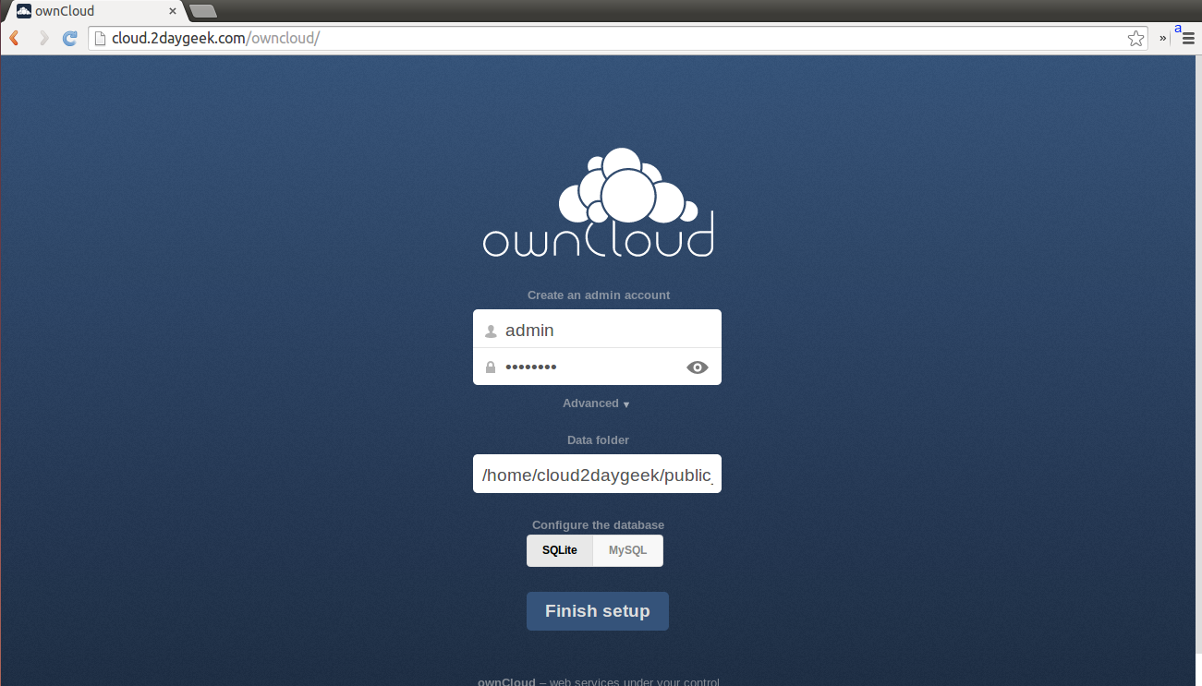Image resolution: width=1202 pixels, height=686 pixels.
Task: Click the "Create an admin account" heading
Action: pos(599,295)
